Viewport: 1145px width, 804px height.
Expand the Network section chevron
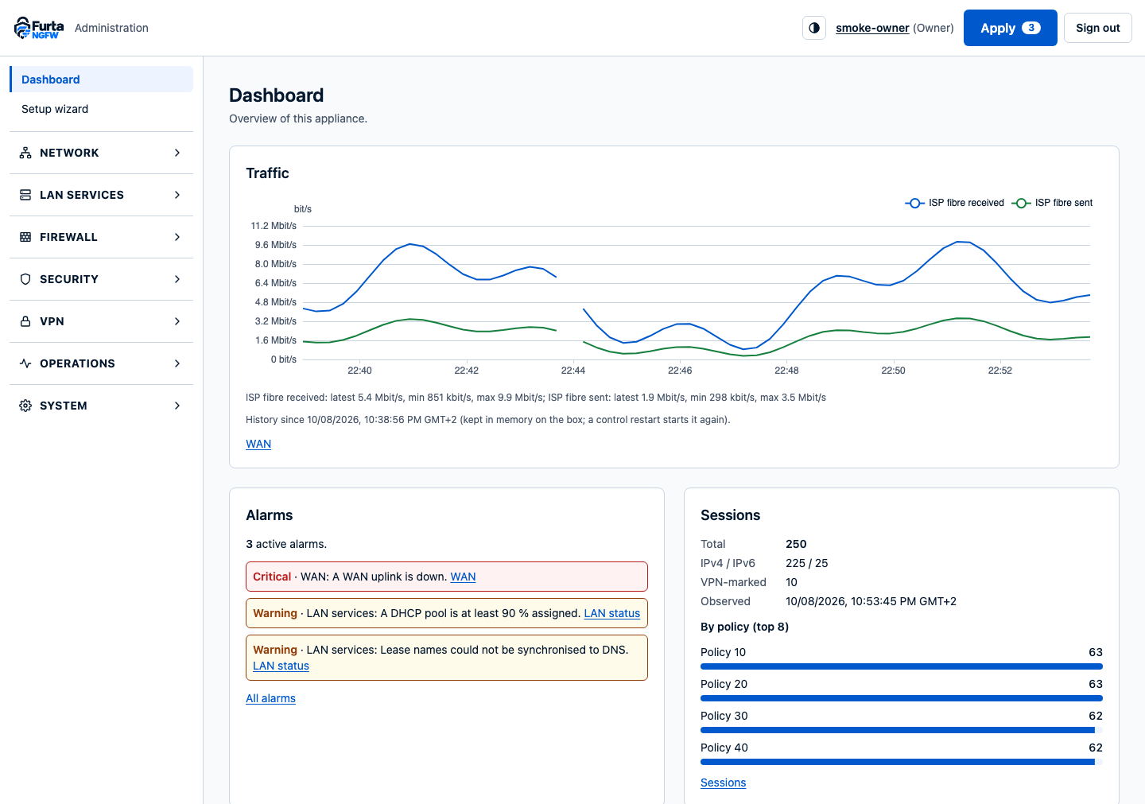coord(177,153)
